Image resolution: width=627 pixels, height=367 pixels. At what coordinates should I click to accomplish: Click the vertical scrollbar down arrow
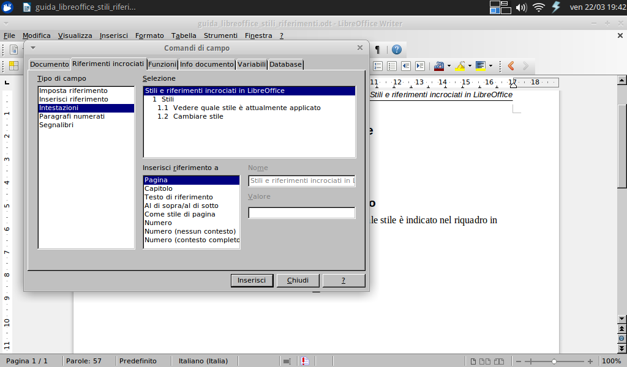tap(621, 319)
